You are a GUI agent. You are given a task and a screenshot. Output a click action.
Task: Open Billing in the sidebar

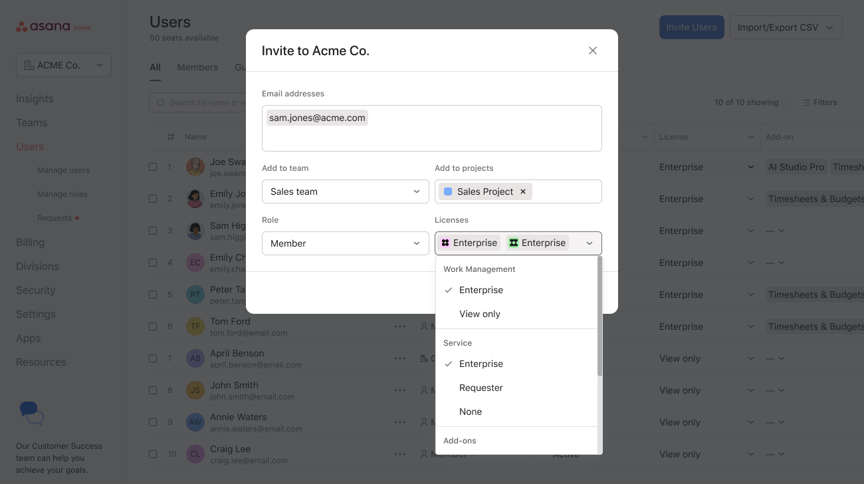point(31,242)
